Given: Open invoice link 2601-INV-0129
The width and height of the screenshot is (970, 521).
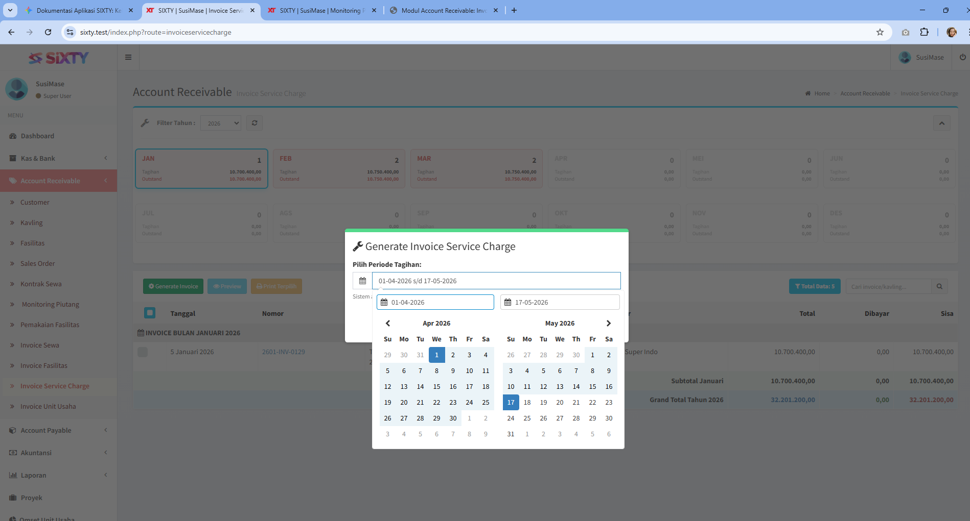Looking at the screenshot, I should (283, 352).
